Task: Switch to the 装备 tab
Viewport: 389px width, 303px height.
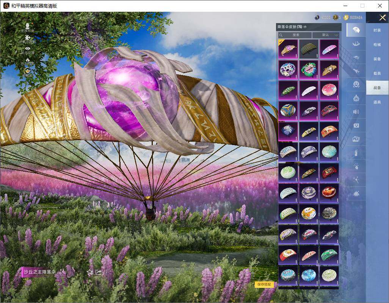Action: 377,59
